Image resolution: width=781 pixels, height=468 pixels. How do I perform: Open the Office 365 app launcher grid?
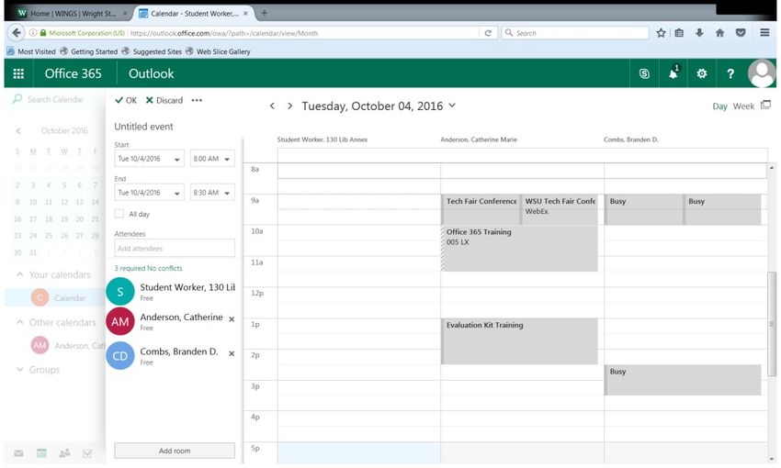pos(18,73)
